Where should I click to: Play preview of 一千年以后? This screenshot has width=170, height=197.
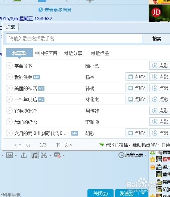pyautogui.click(x=9, y=99)
